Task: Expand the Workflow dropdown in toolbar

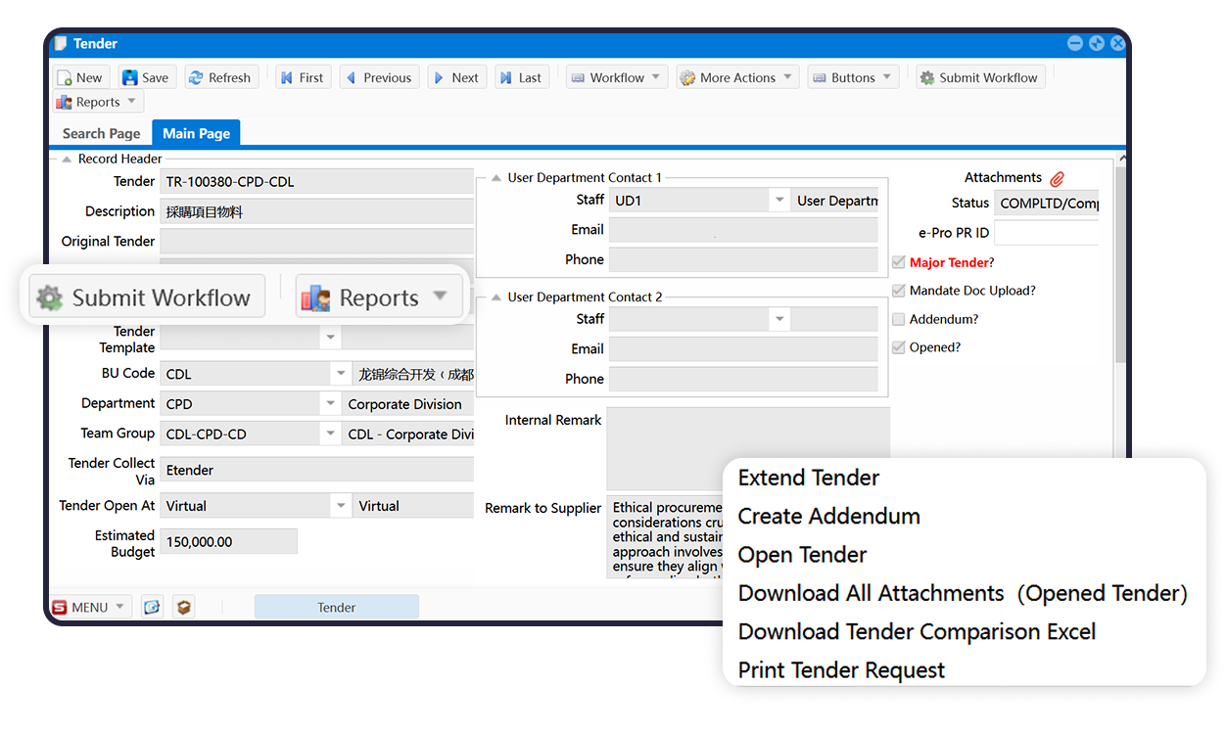Action: tap(617, 78)
